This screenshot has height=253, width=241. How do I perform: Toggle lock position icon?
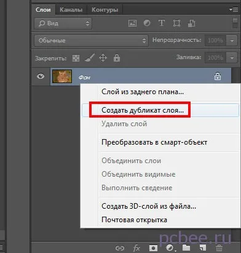click(x=103, y=58)
